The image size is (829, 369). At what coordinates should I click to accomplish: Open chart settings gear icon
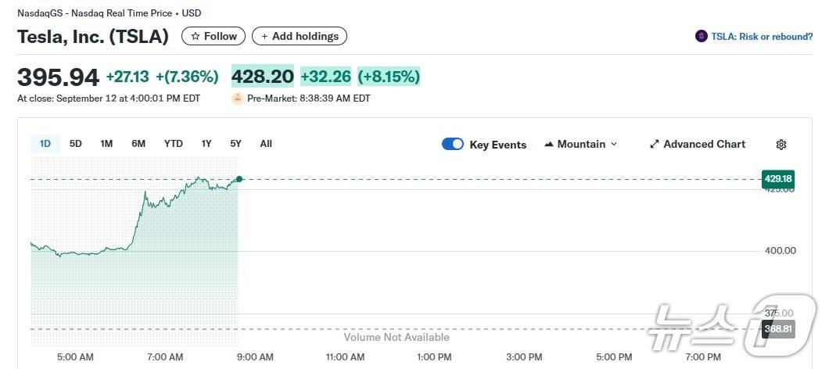tap(781, 145)
